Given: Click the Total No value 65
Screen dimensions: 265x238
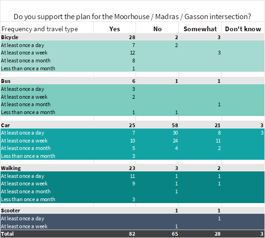Looking at the screenshot, I should 175,234.
